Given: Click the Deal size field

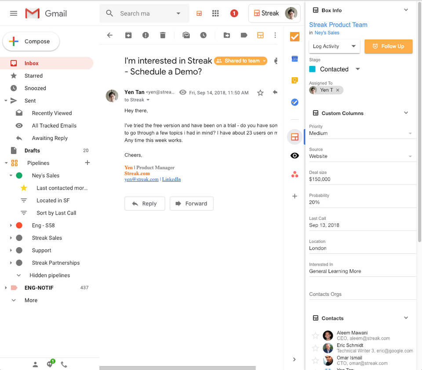Looking at the screenshot, I should [x=361, y=179].
